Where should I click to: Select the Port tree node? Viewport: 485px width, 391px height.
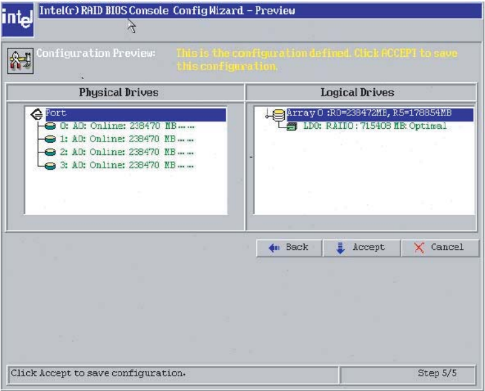tap(136, 114)
